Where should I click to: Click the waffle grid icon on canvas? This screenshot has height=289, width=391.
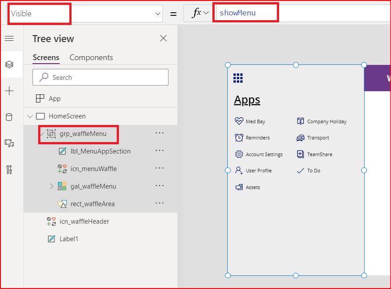[x=238, y=78]
